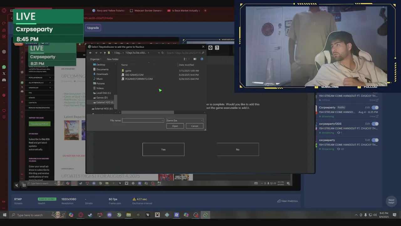This screenshot has height=226, width=401.
Task: Open the Discord taskbar icon
Action: 109,215
